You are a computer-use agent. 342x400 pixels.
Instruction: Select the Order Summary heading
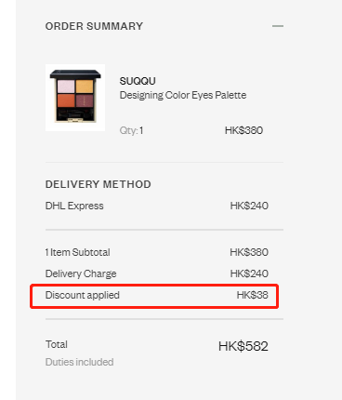tap(94, 26)
